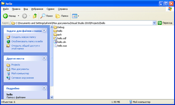Open the Back history dropdown arrow
This screenshot has width=175, height=105.
pos(19,16)
